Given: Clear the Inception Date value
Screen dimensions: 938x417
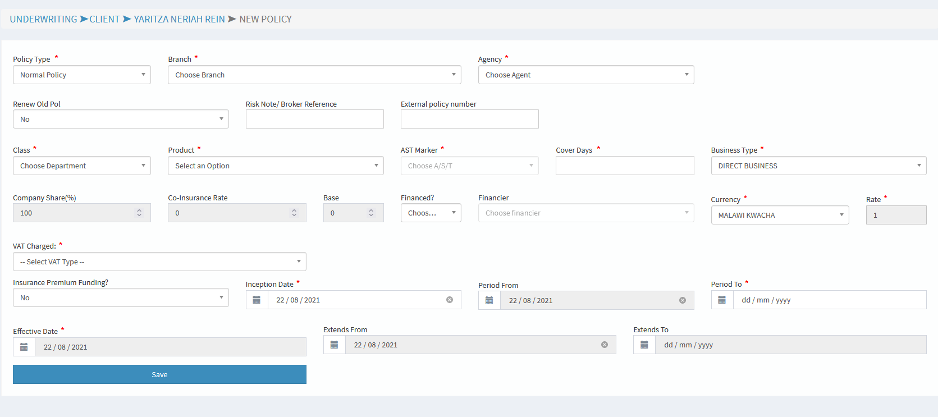Looking at the screenshot, I should [x=450, y=300].
